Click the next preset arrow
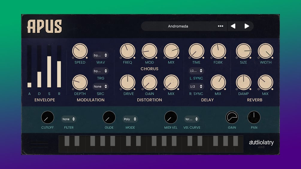 pos(247,26)
